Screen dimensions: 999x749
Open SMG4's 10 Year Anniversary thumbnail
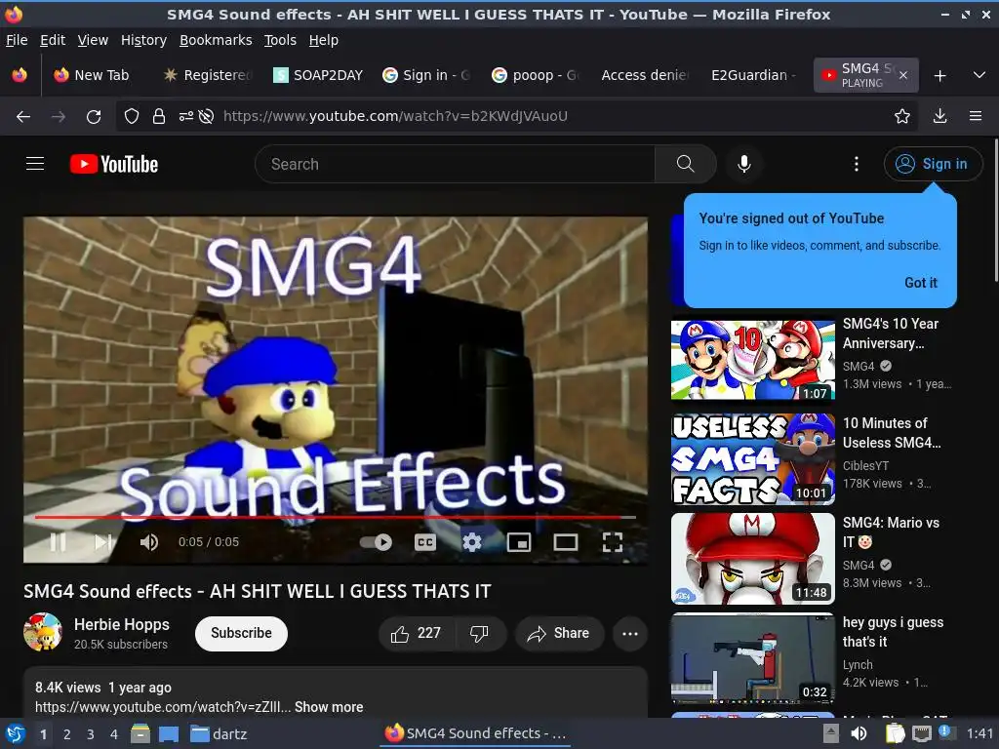[752, 360]
